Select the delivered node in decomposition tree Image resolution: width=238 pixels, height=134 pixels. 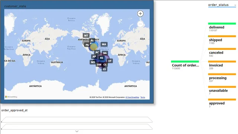point(222,27)
